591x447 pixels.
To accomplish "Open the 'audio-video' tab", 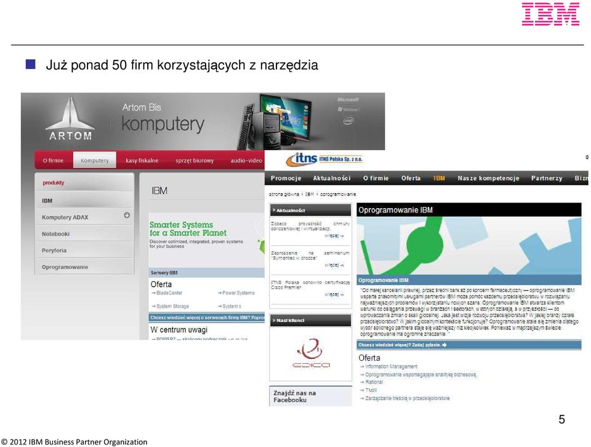I will 246,161.
